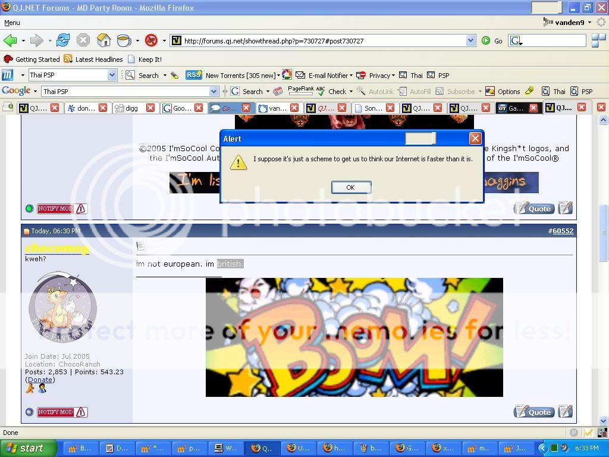Expand the E-mail Notifier dropdown
This screenshot has height=457, width=609.
tap(351, 76)
